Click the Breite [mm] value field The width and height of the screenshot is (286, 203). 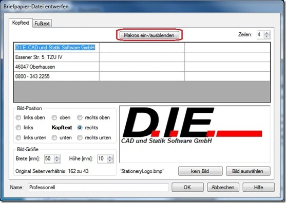pos(49,158)
